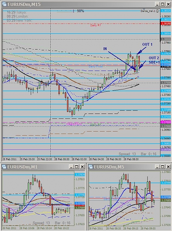Close the EURUSDm,M1 chart window
The image size is (172, 231).
(82, 167)
